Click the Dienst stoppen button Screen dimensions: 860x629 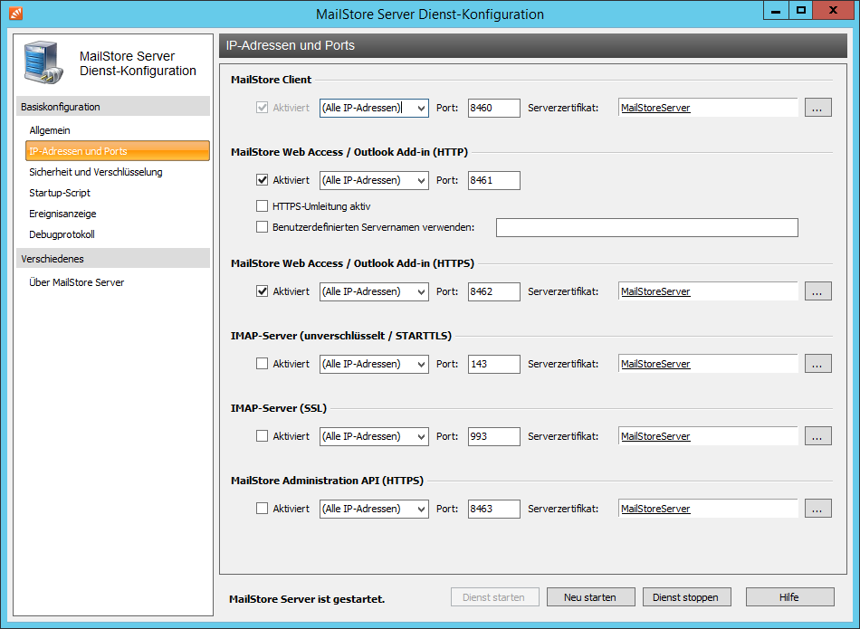687,597
